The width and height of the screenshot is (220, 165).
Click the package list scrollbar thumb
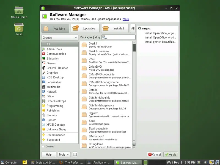tap(134, 48)
